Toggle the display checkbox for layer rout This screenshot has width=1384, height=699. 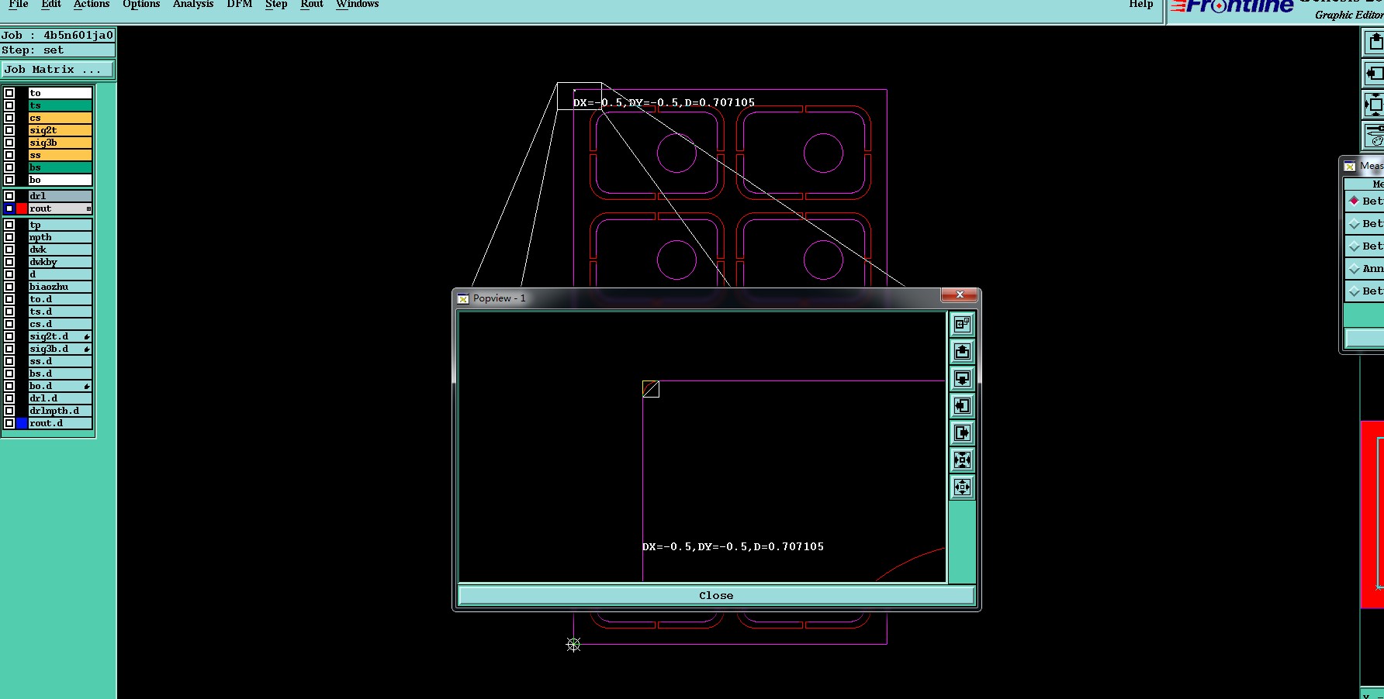(x=9, y=208)
